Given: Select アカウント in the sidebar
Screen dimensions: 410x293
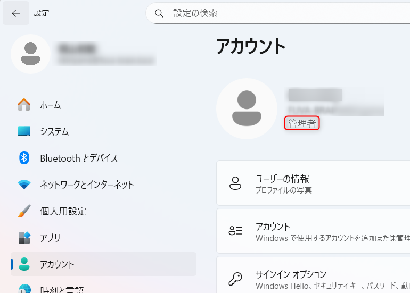Looking at the screenshot, I should click(103, 264).
